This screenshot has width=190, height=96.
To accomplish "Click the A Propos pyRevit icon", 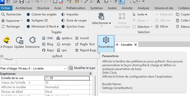I will pyautogui.click(x=7, y=42).
